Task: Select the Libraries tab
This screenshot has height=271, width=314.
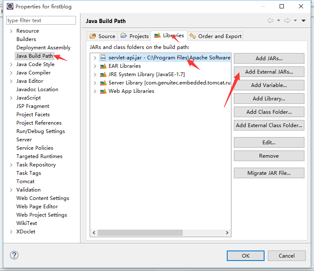Action: coord(169,36)
